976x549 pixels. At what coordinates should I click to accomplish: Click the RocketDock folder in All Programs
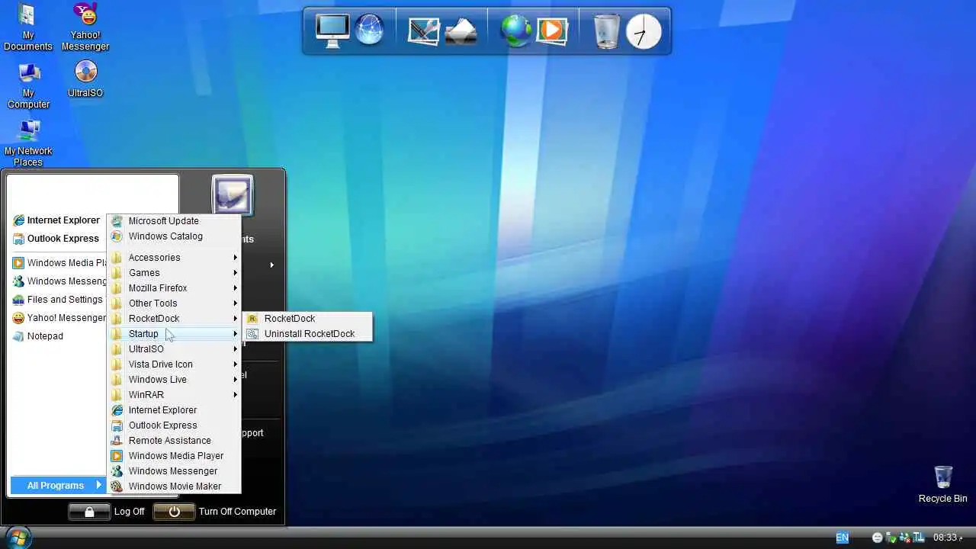(174, 319)
